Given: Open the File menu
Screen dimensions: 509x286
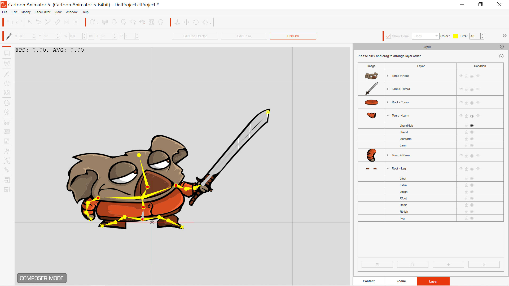Looking at the screenshot, I should (5, 12).
